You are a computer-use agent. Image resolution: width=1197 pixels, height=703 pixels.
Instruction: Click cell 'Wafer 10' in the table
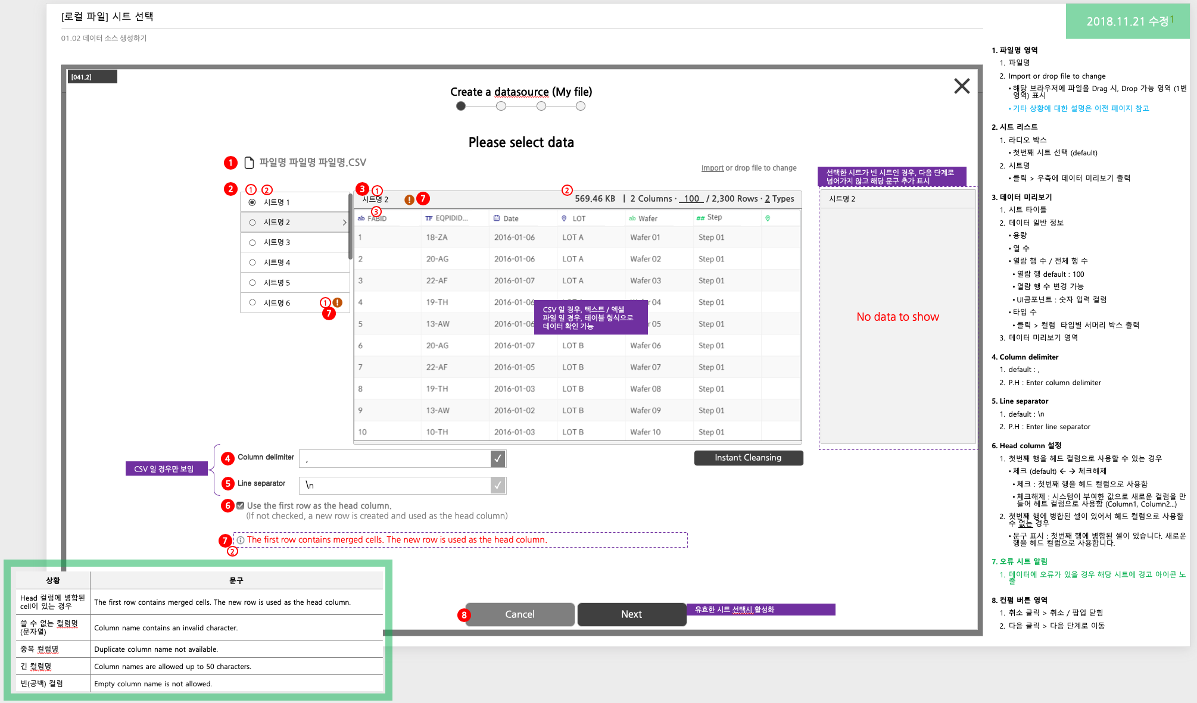646,432
